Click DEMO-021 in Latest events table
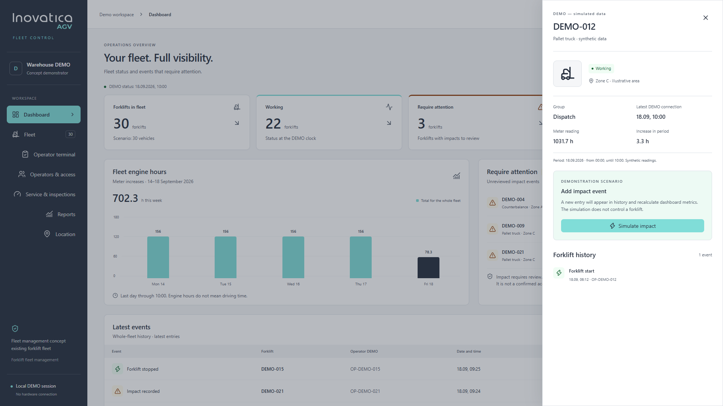Image resolution: width=723 pixels, height=406 pixels. pyautogui.click(x=272, y=391)
